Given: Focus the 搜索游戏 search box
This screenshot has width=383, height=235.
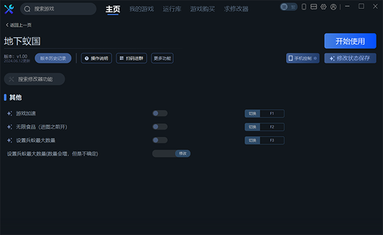Looking at the screenshot, I should 58,9.
